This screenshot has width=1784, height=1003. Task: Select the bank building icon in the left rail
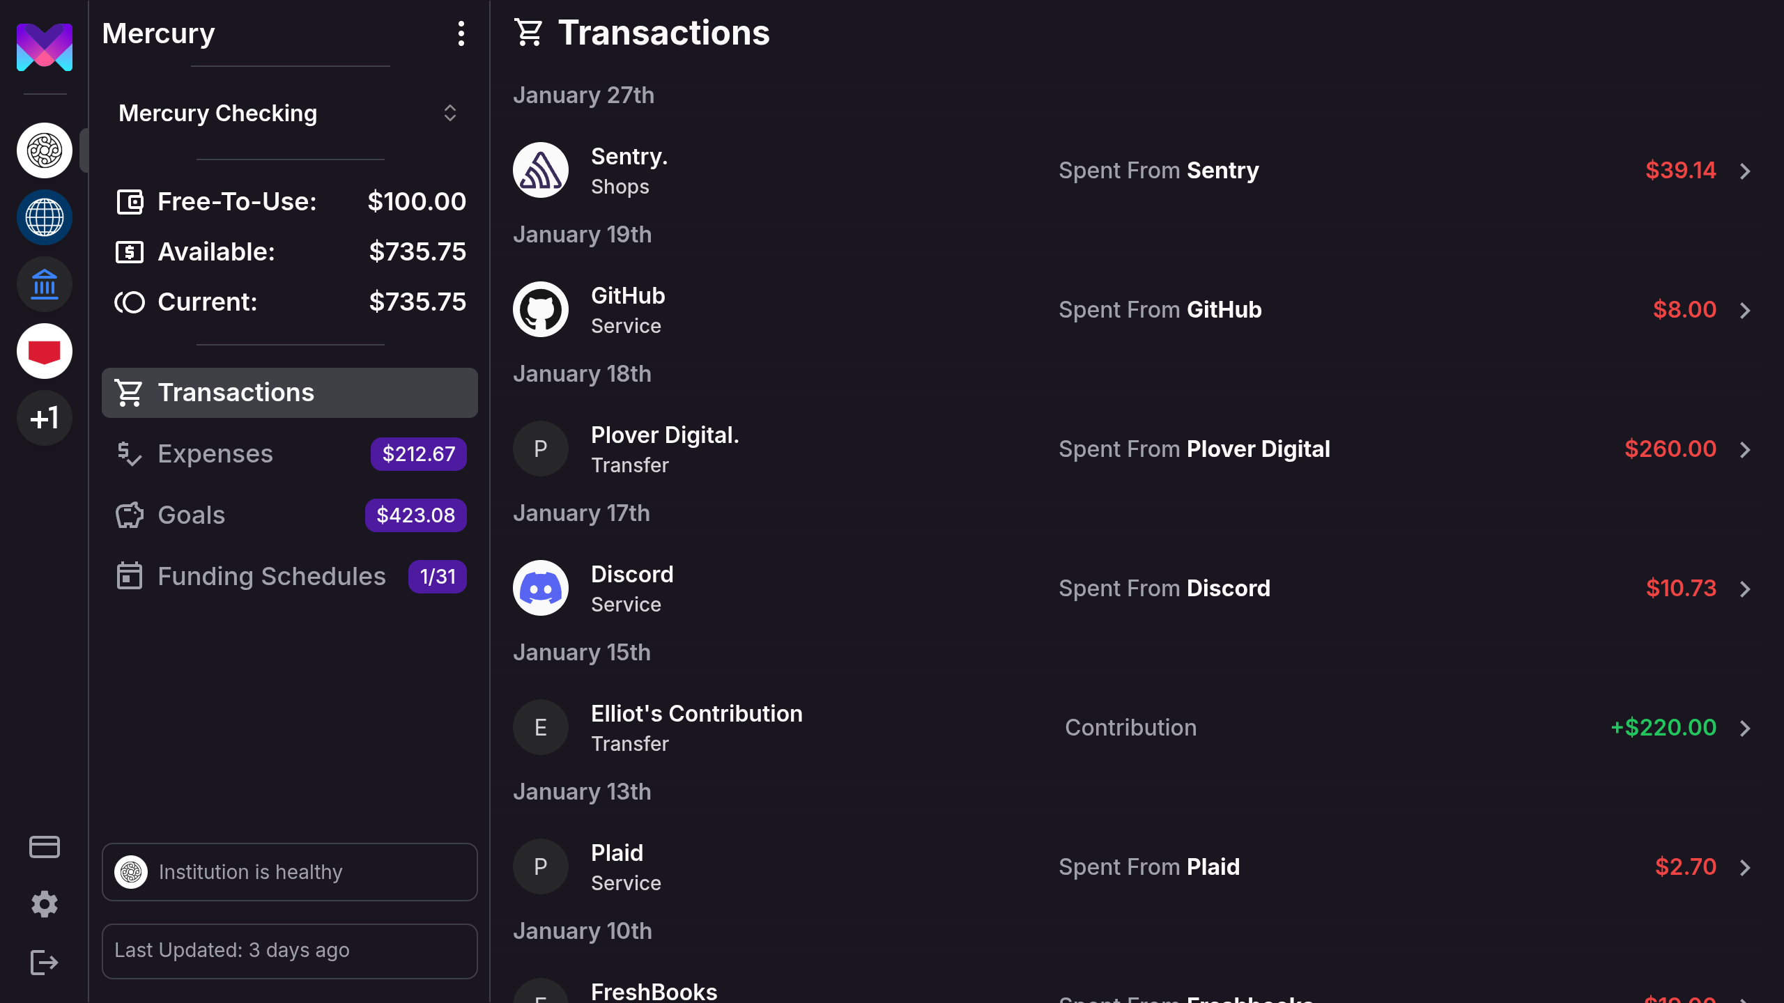44,283
